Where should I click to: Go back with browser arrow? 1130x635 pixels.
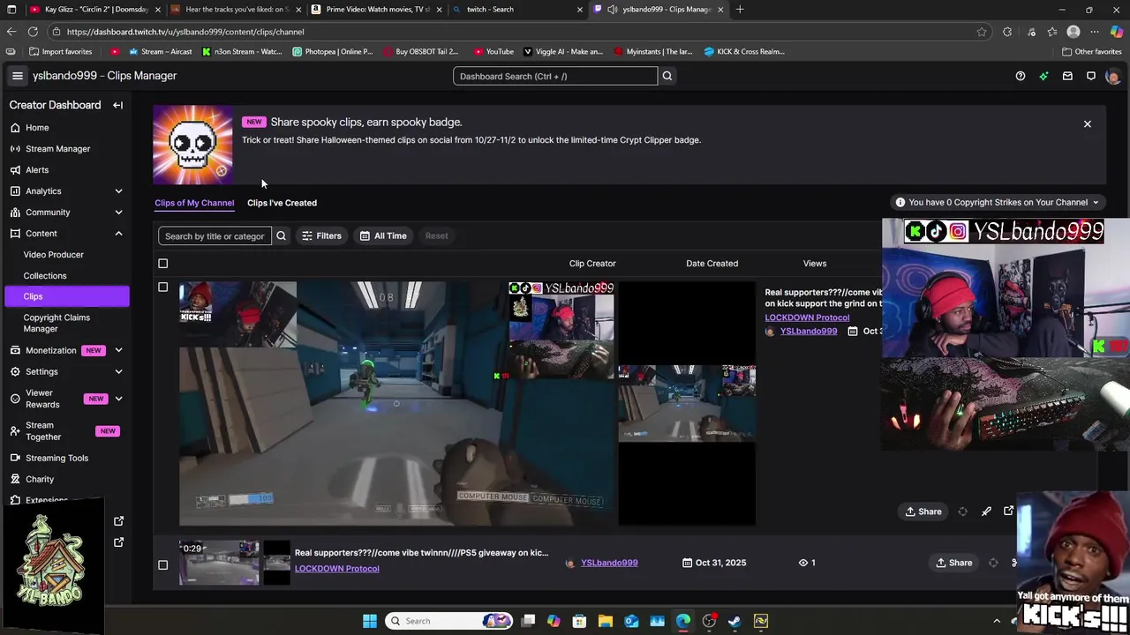[11, 32]
